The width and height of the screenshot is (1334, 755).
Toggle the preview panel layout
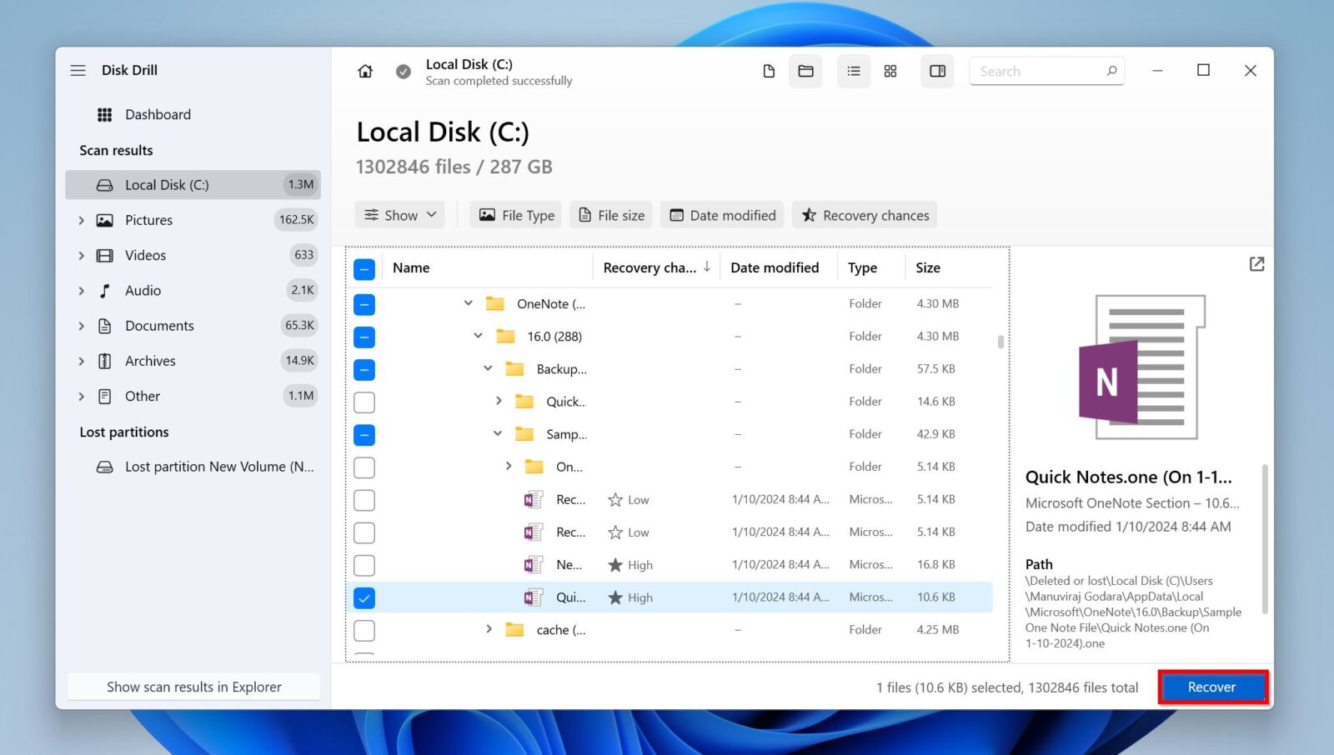(936, 71)
